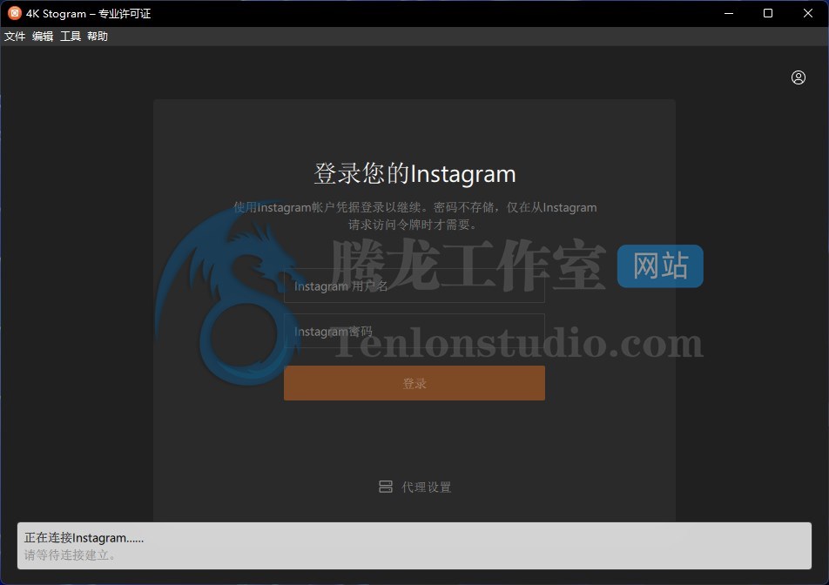Open the 文件 menu
This screenshot has width=829, height=585.
[x=15, y=36]
